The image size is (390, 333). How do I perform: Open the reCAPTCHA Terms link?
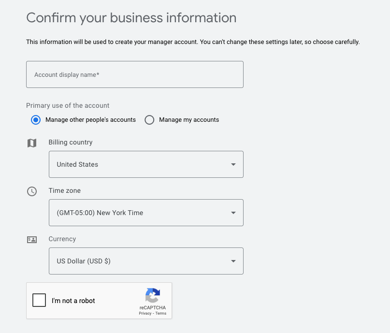point(161,314)
